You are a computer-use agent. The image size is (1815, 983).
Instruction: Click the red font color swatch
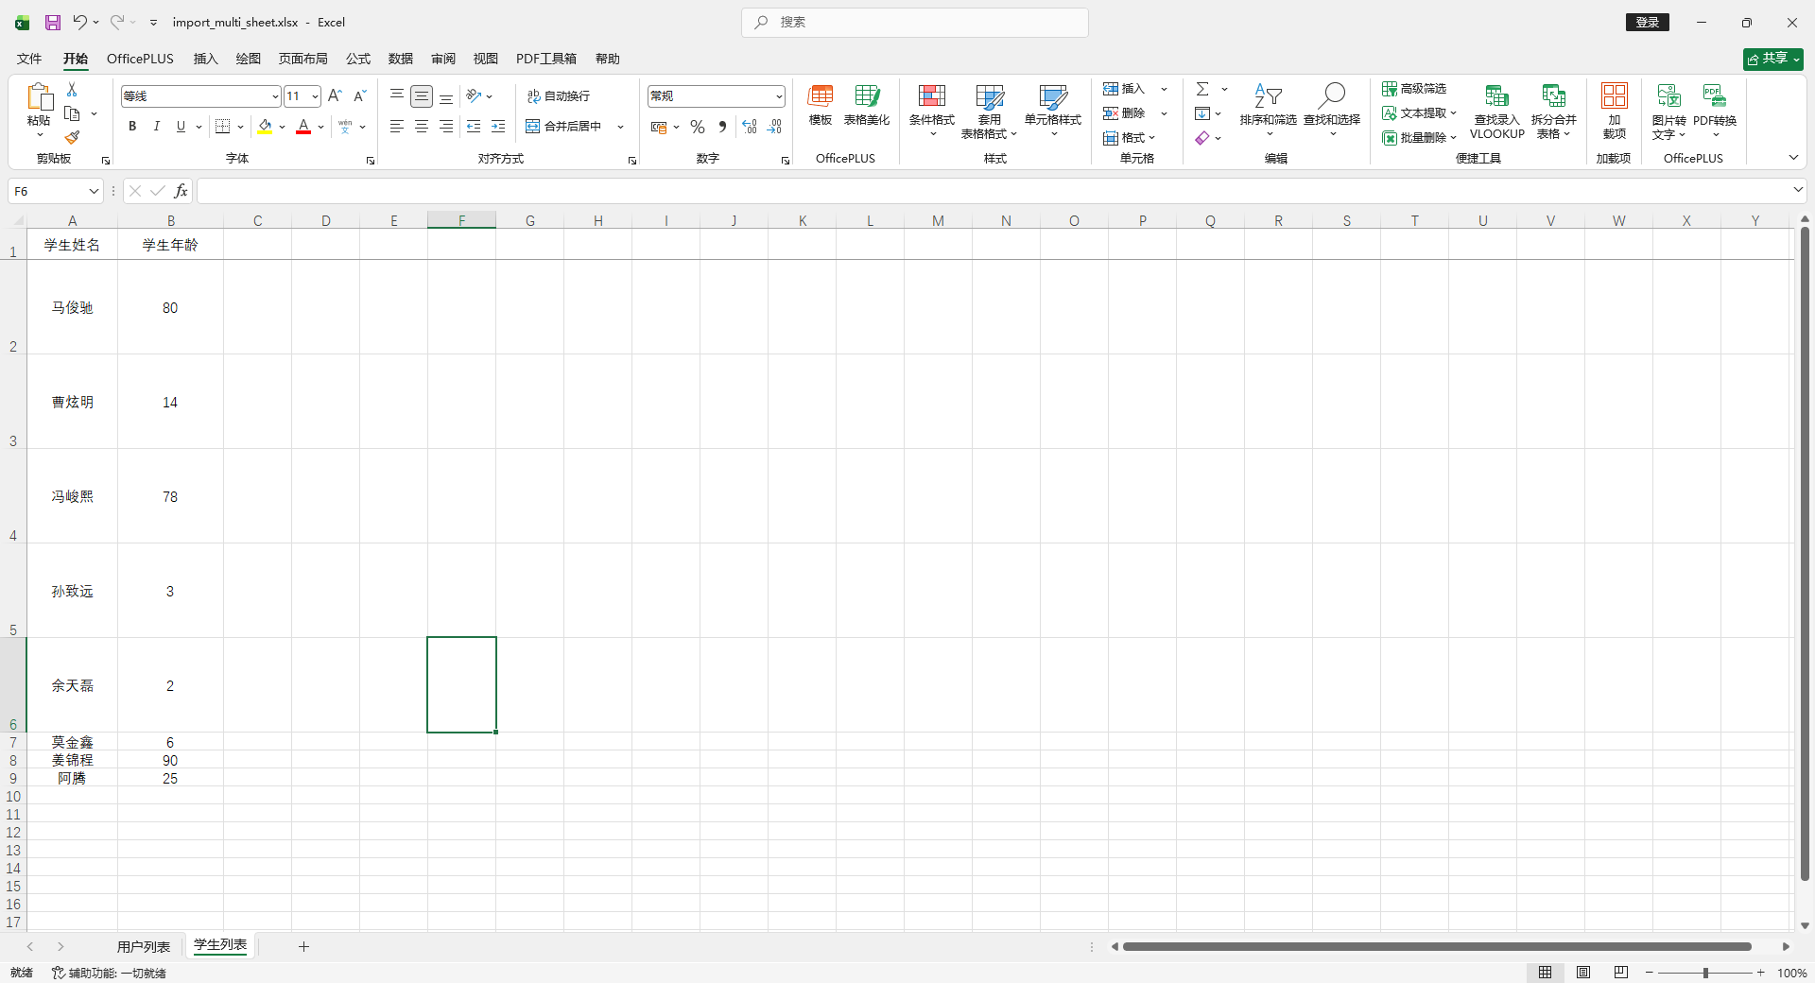pos(303,127)
